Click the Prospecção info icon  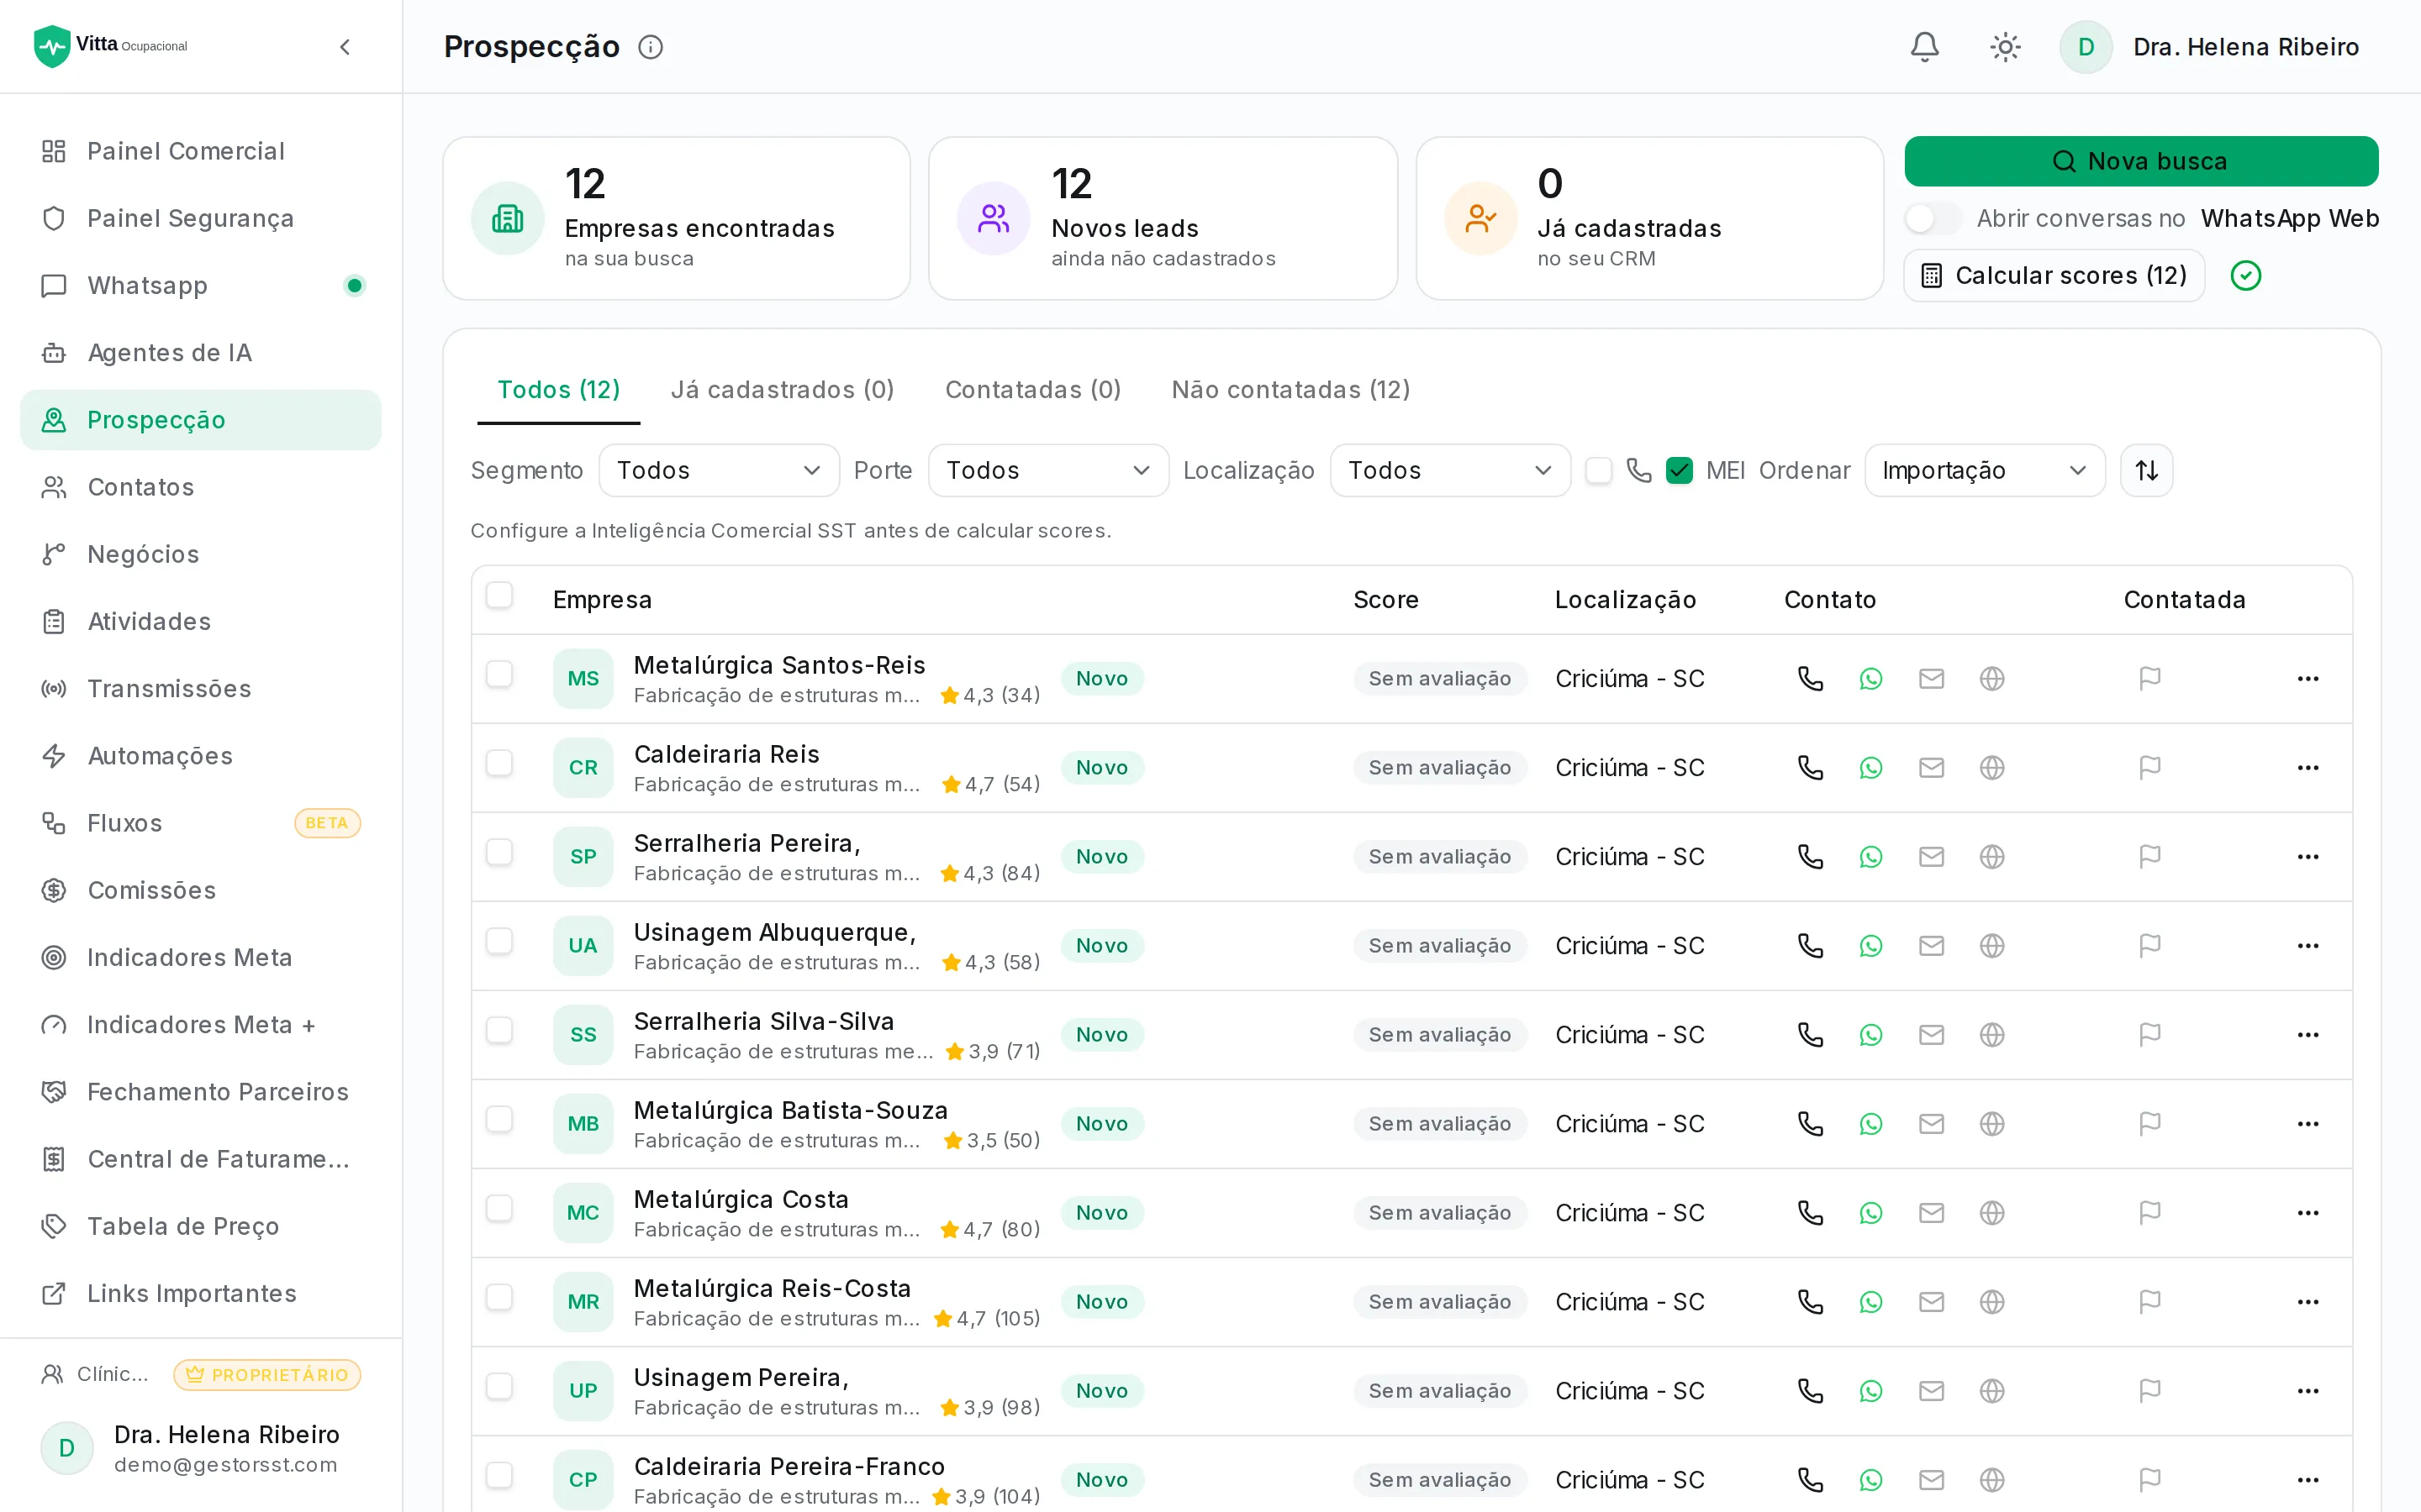(x=651, y=47)
